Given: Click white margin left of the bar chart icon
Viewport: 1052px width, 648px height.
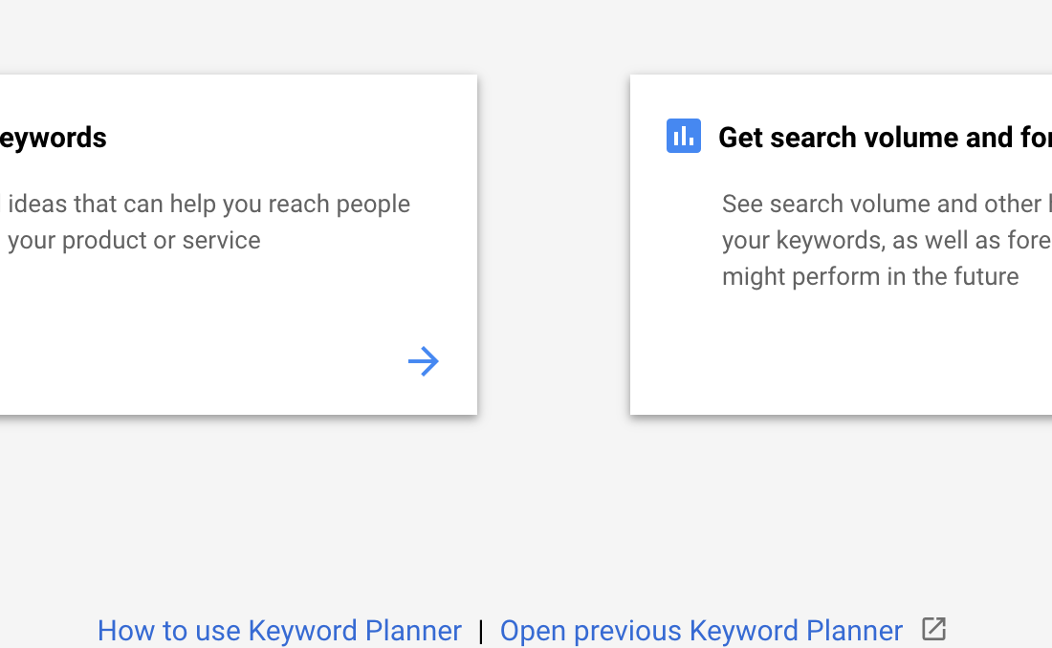Looking at the screenshot, I should tap(648, 136).
